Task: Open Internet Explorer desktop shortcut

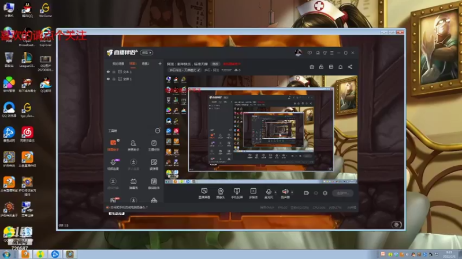Action: pos(46,38)
